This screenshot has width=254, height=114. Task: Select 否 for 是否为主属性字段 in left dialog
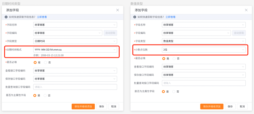click(x=45, y=95)
